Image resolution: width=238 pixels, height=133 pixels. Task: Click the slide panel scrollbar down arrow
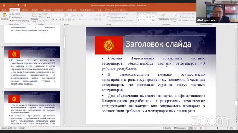64,125
